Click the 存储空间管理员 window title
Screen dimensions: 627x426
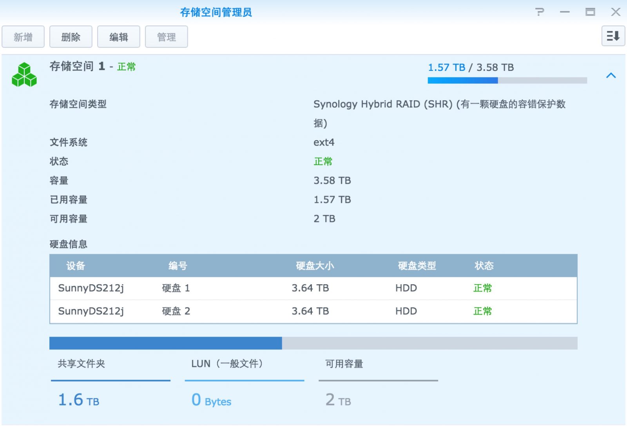(x=216, y=12)
